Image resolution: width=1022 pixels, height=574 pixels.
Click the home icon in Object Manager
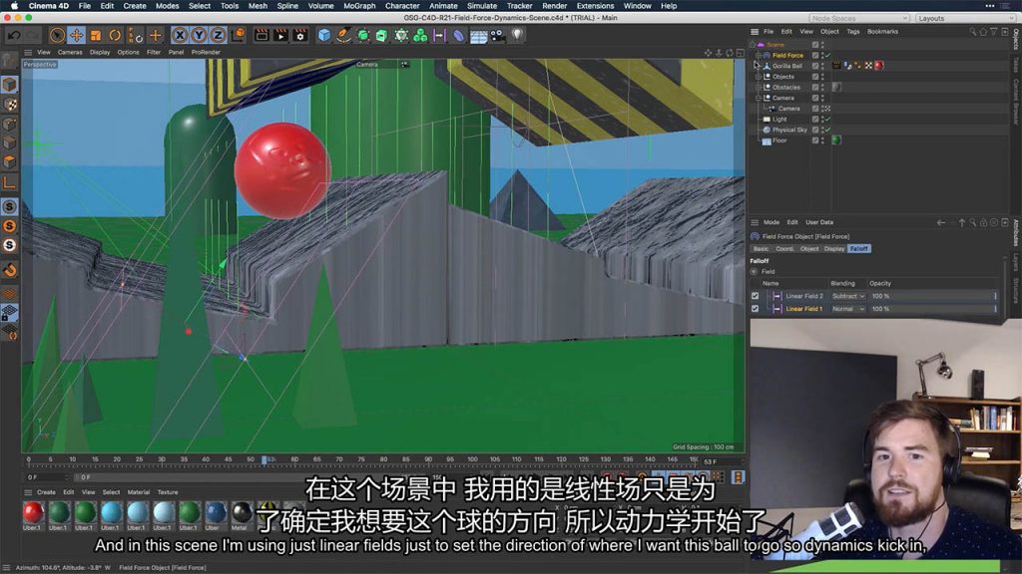pos(983,31)
